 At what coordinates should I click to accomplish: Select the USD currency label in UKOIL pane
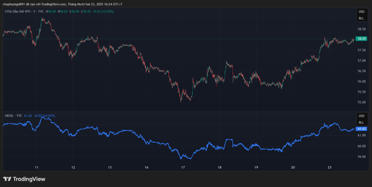point(361,116)
